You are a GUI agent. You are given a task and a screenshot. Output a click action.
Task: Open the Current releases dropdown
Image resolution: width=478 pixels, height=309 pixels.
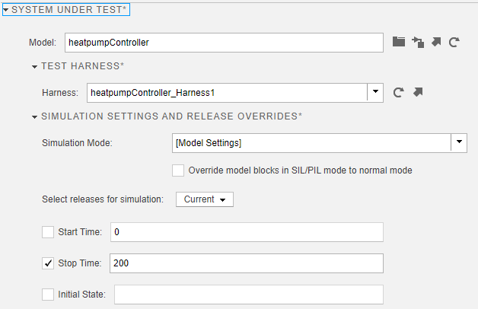click(205, 199)
